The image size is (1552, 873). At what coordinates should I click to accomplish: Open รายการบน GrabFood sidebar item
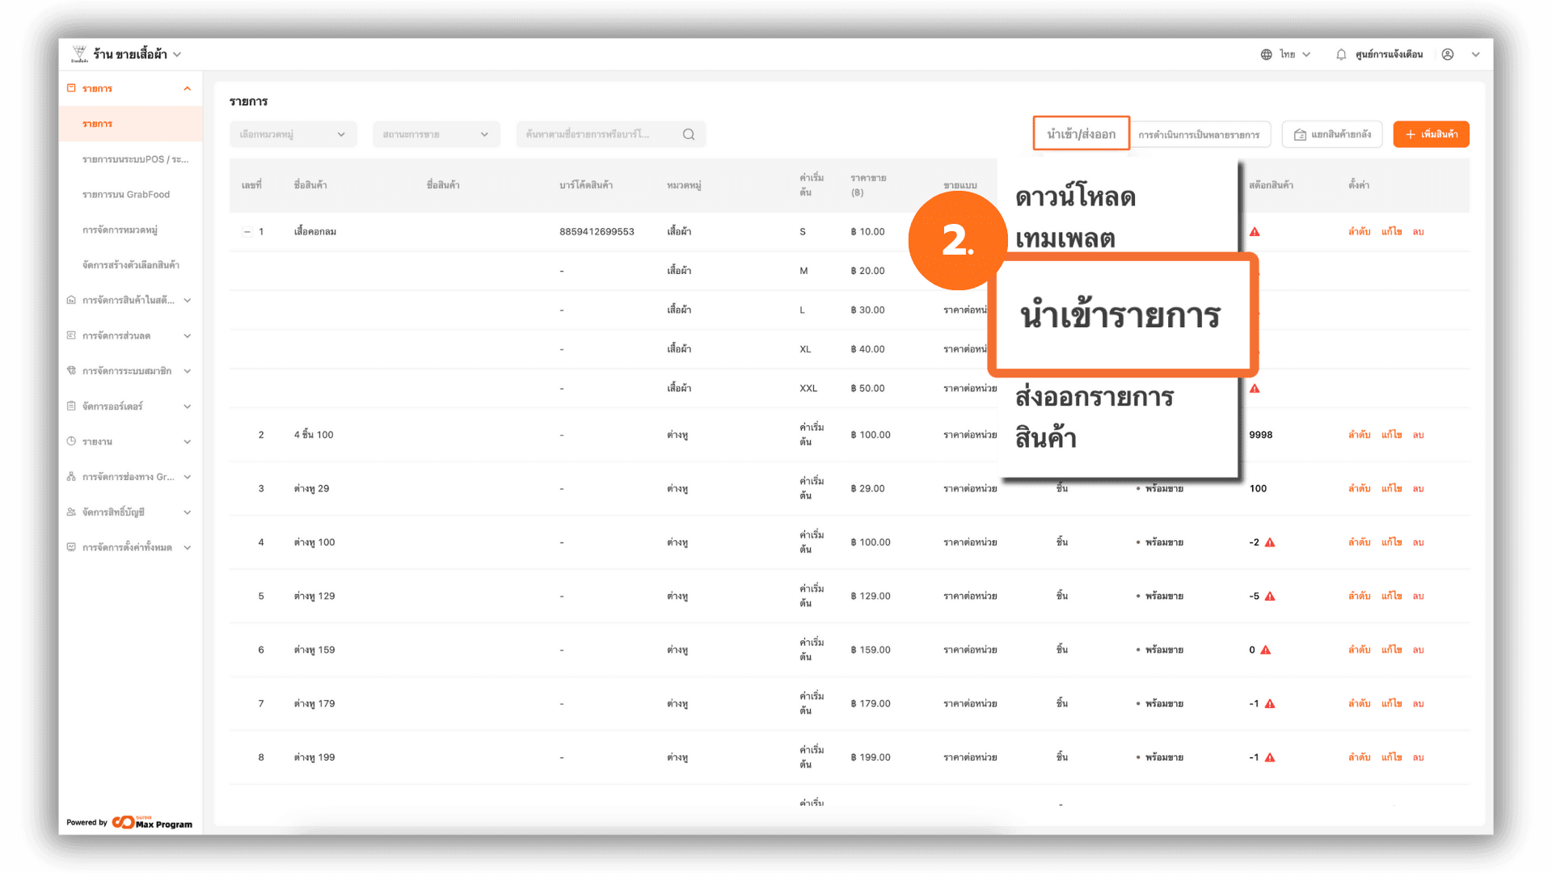point(126,195)
